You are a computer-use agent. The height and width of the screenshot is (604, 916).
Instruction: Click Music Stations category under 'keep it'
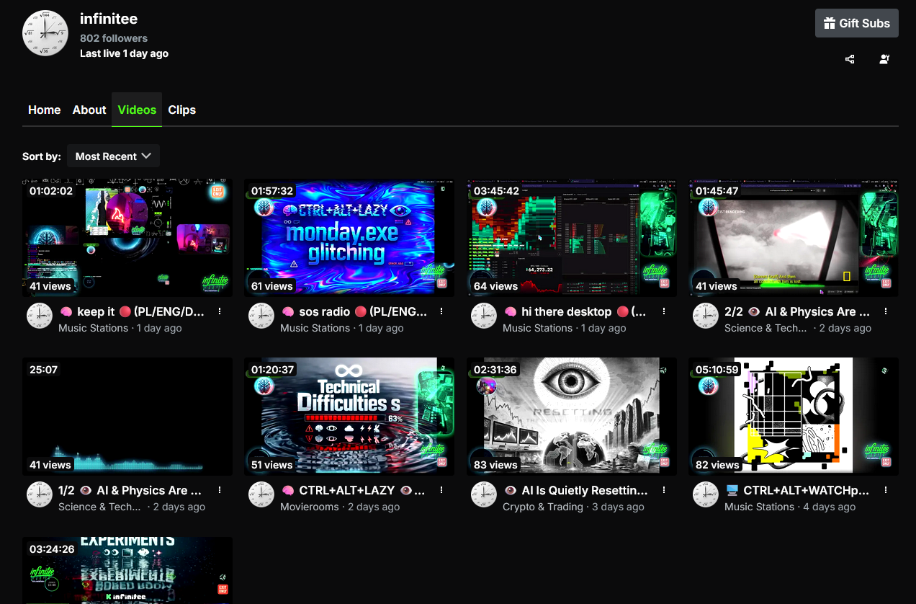pos(93,328)
